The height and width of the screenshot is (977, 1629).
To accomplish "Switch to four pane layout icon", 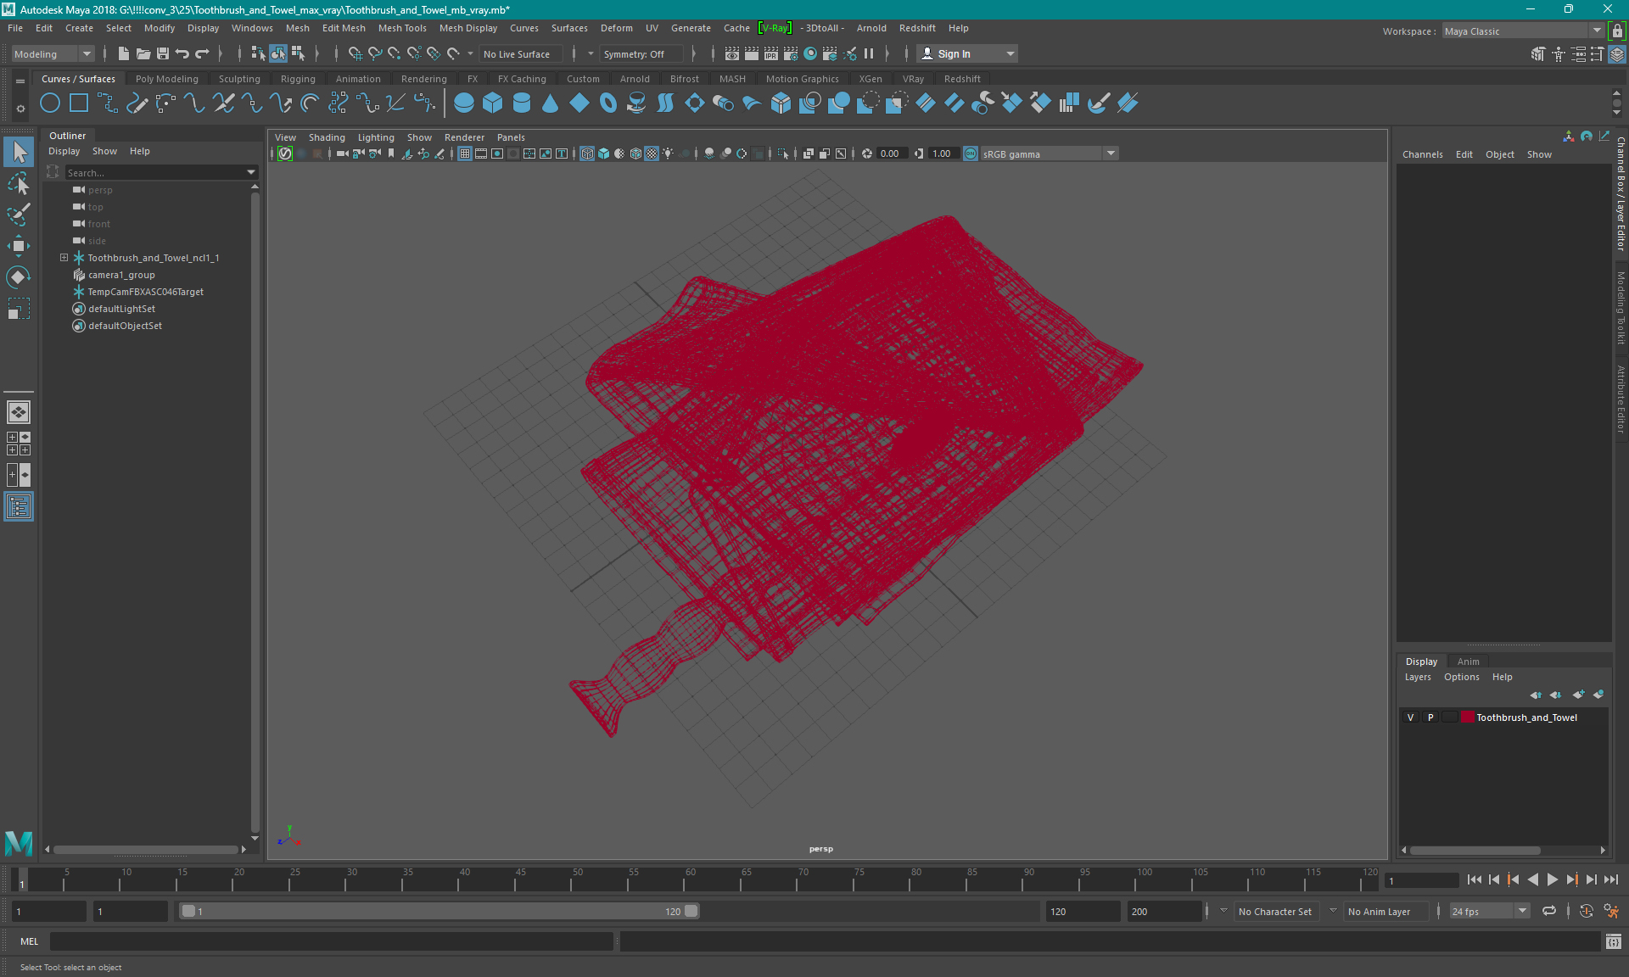I will click(x=19, y=444).
